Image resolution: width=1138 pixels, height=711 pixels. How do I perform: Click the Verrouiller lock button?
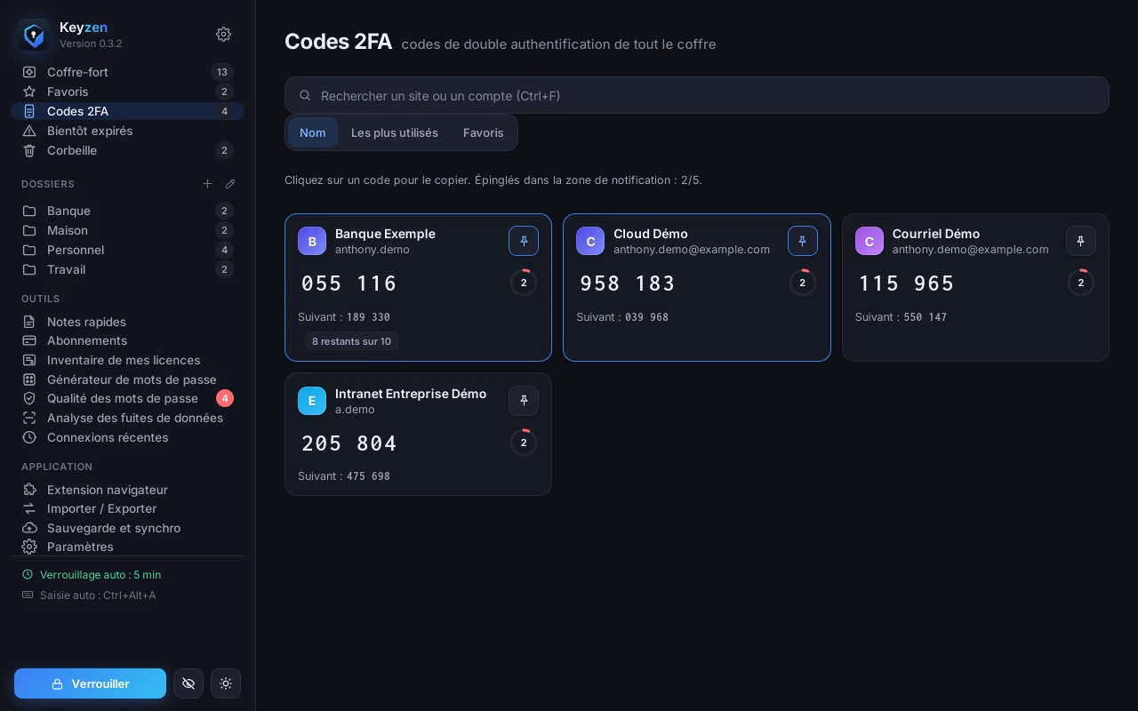(x=90, y=683)
